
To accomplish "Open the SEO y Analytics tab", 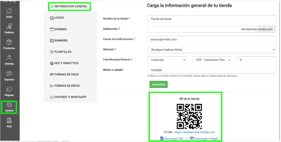I will [x=70, y=63].
